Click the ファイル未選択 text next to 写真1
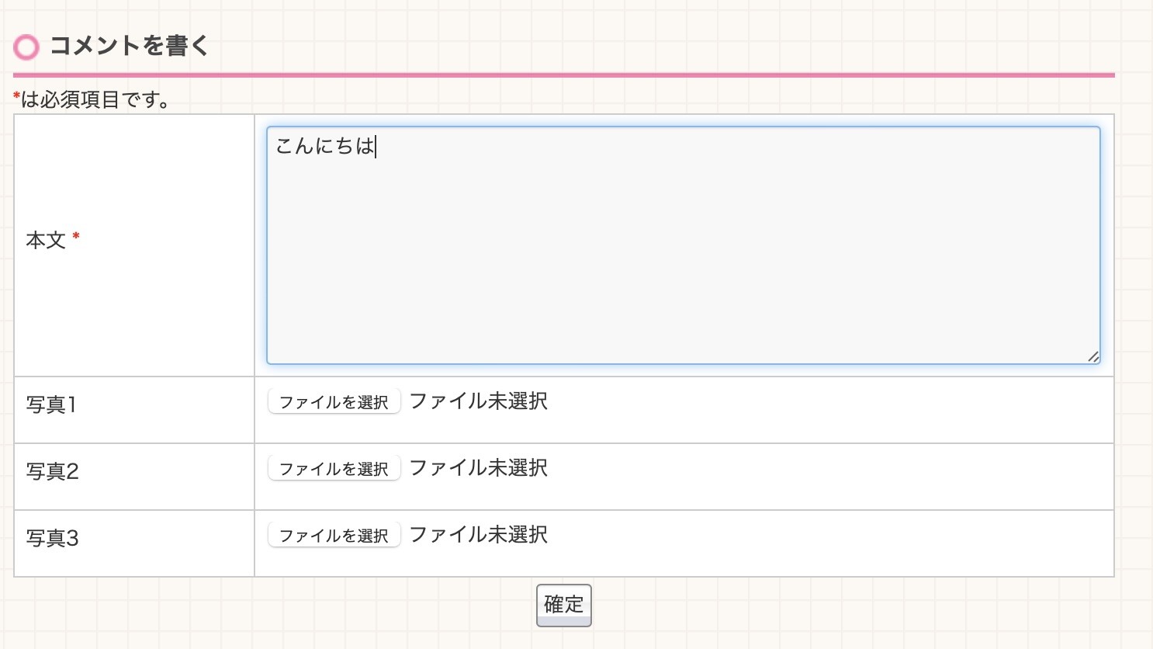The width and height of the screenshot is (1153, 649). click(x=478, y=401)
